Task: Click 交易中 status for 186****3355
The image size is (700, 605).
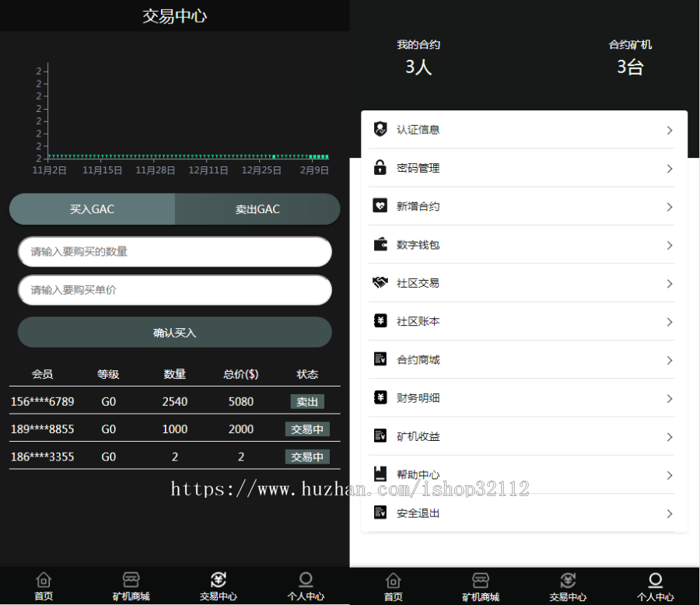Action: (307, 456)
